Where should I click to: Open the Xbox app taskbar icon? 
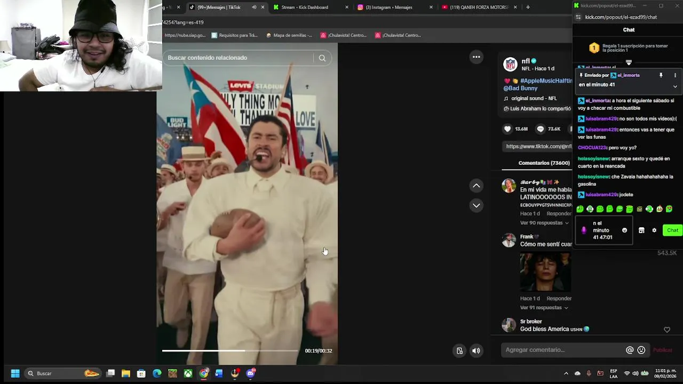click(188, 373)
